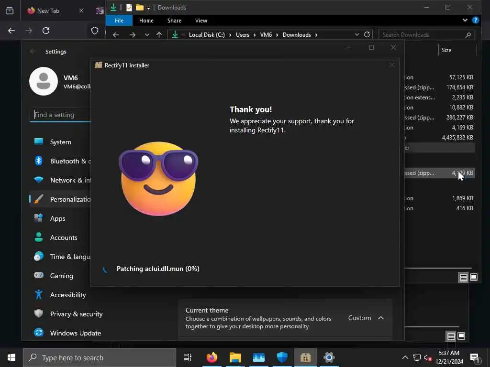490x367 pixels.
Task: Close the New Tab browser tab
Action: point(81,11)
